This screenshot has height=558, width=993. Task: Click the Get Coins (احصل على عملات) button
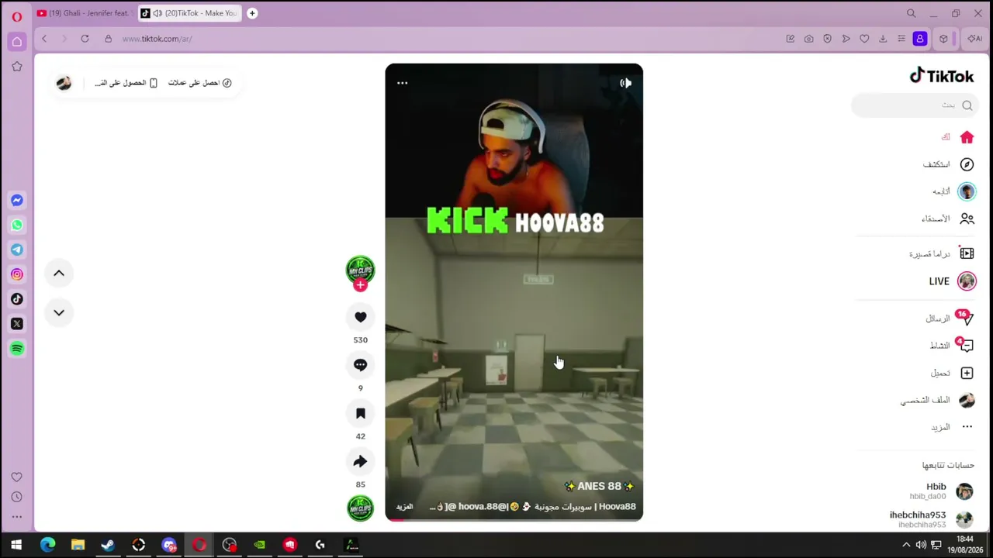click(200, 83)
